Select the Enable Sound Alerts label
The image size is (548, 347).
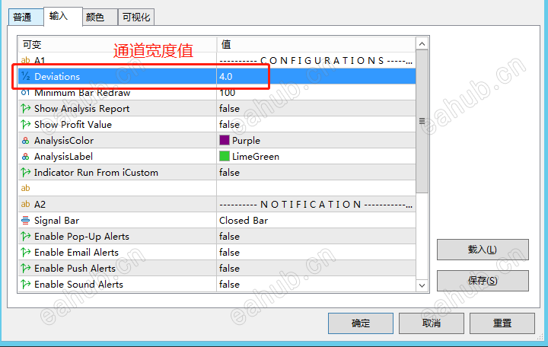tap(78, 285)
